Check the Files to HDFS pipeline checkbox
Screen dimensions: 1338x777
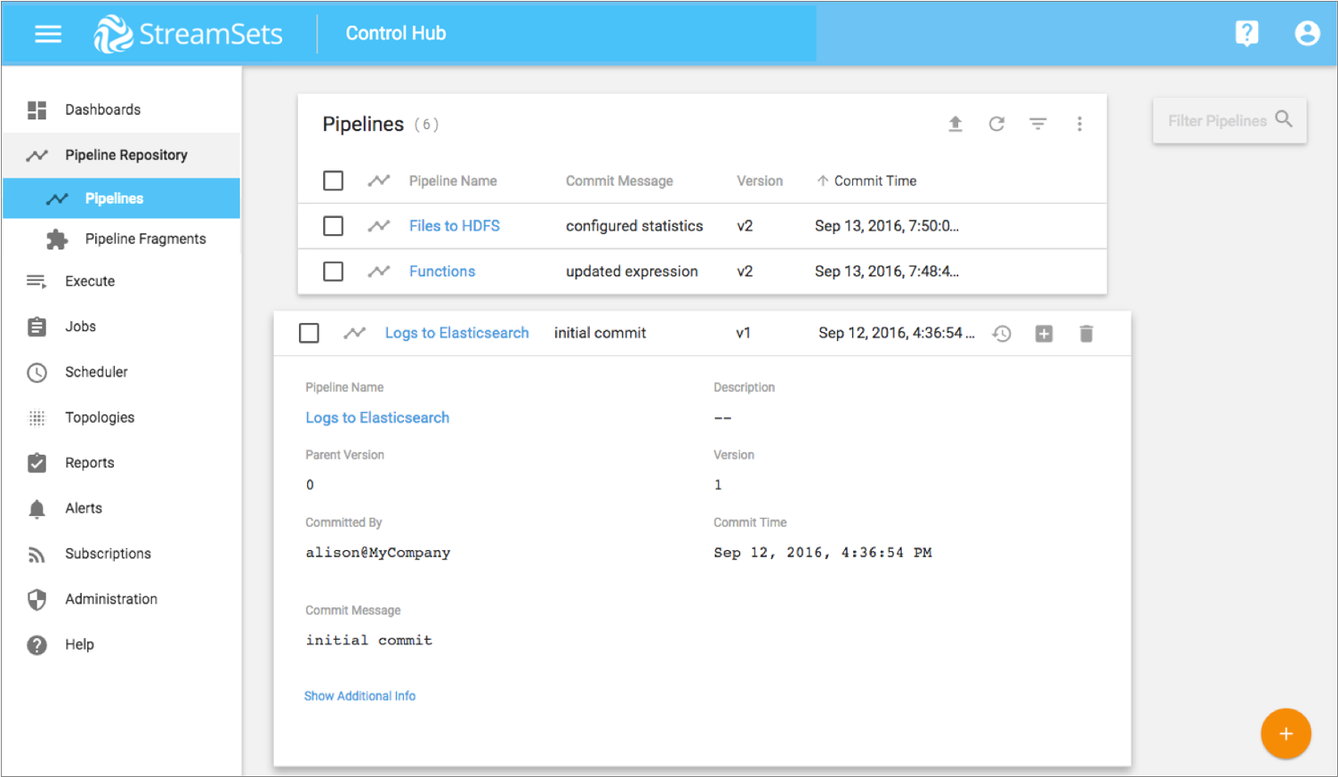[x=333, y=226]
